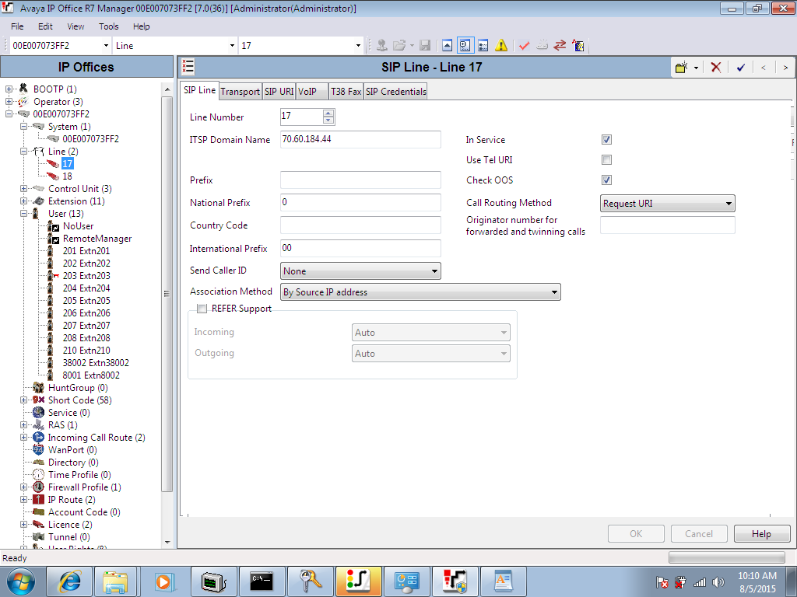The width and height of the screenshot is (797, 597).
Task: Open the File menu
Action: point(17,26)
